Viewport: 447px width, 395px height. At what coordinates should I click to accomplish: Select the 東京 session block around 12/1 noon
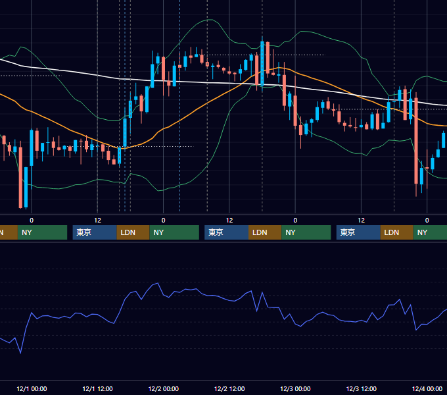(x=95, y=232)
